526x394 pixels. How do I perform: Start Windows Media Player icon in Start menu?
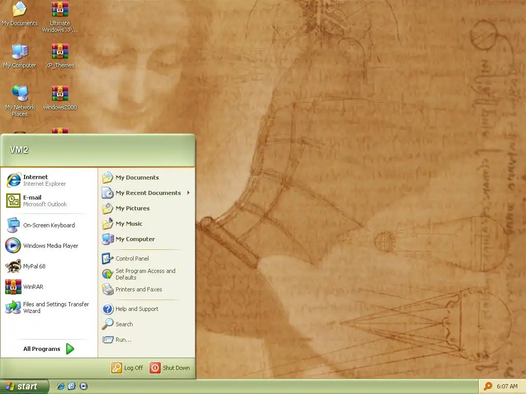(x=13, y=246)
